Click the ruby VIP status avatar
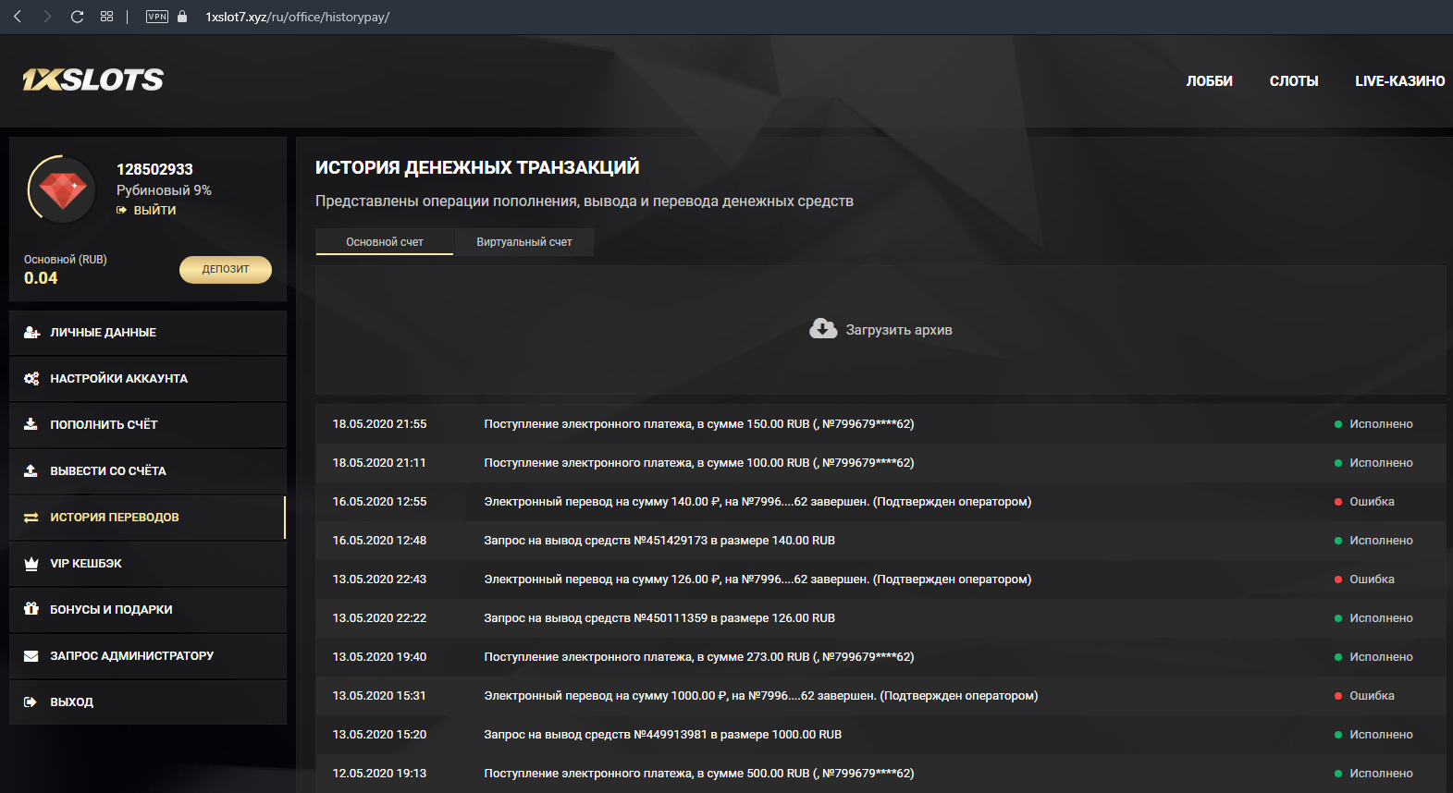Image resolution: width=1453 pixels, height=793 pixels. (63, 189)
